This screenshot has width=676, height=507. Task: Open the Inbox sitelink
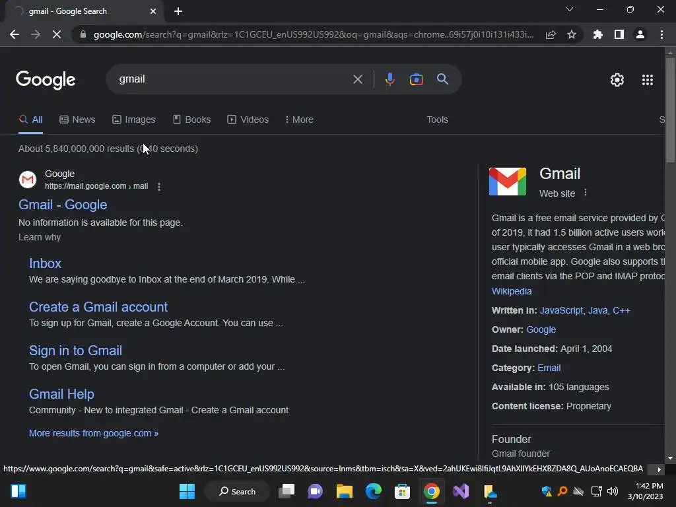pos(46,263)
